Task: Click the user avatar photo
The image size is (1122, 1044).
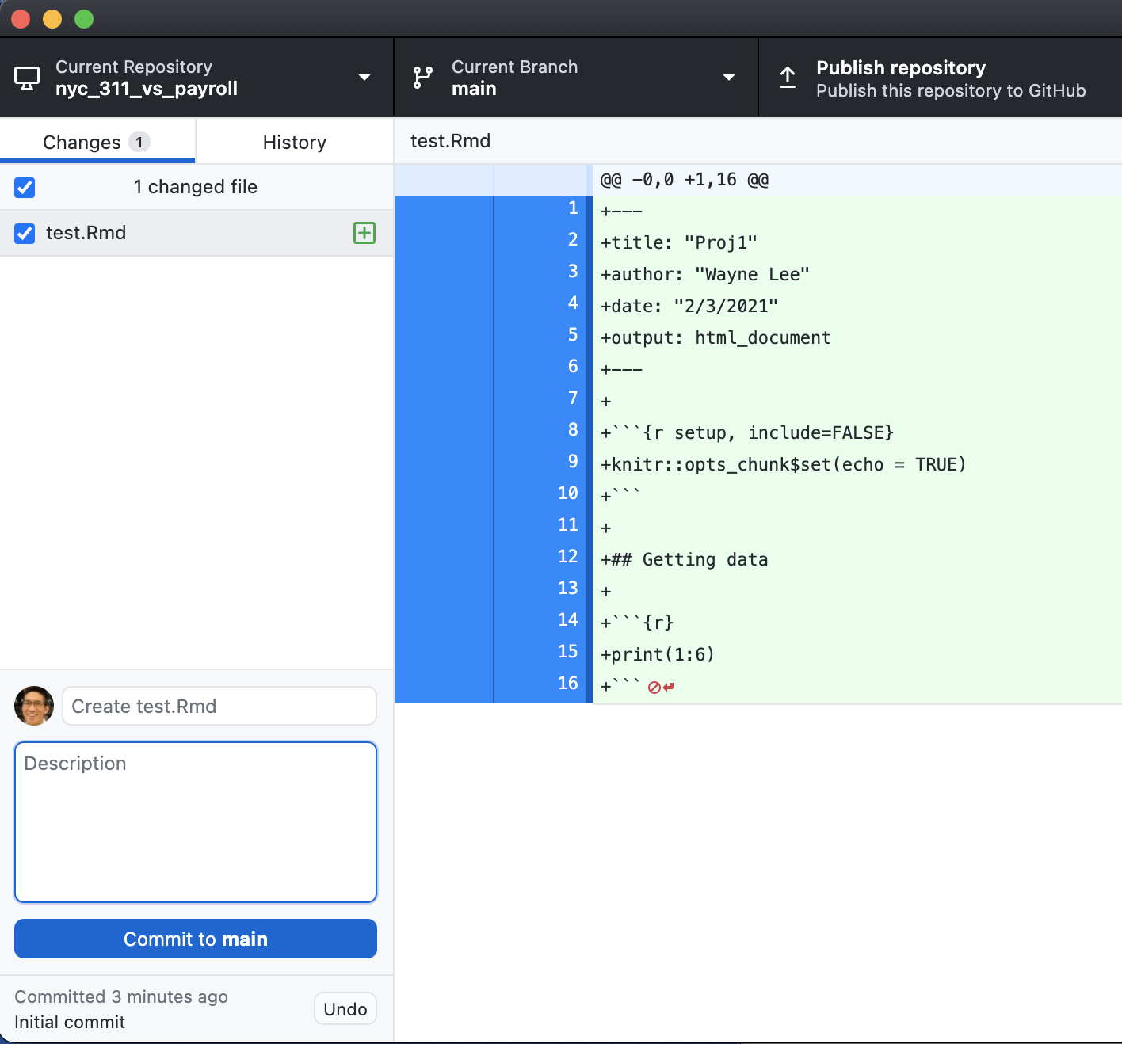Action: 34,706
